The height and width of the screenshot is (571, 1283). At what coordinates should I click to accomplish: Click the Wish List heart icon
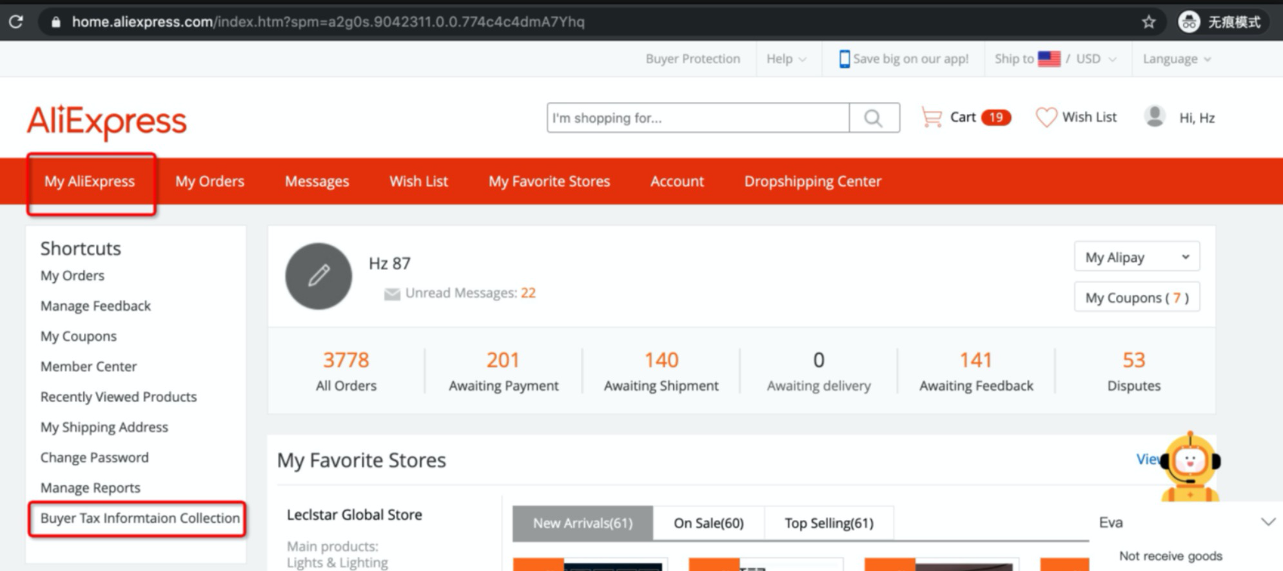[x=1045, y=117]
